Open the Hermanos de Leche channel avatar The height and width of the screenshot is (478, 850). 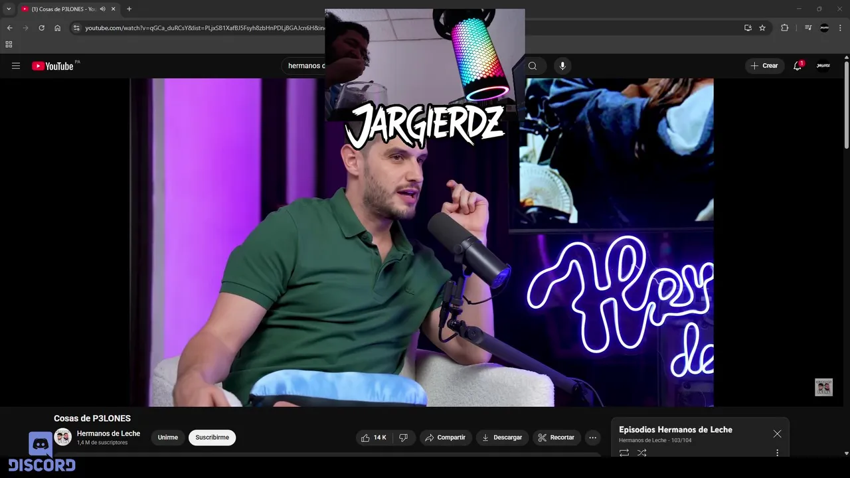[62, 438]
